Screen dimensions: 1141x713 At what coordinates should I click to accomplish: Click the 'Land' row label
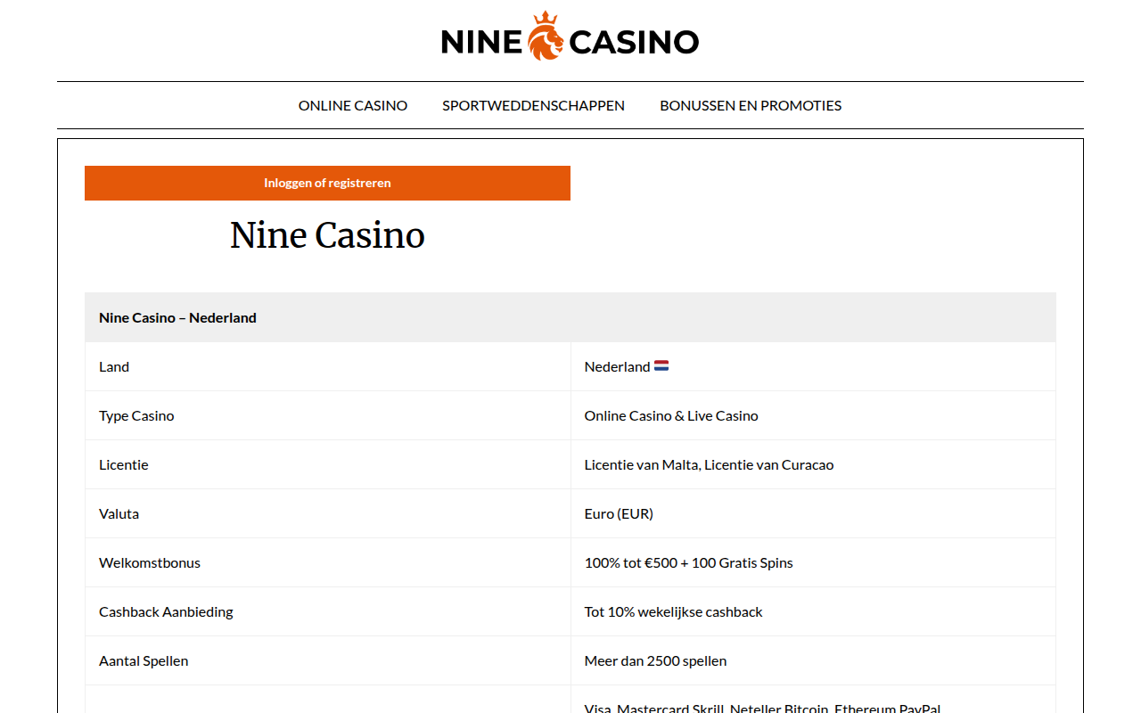pos(114,366)
